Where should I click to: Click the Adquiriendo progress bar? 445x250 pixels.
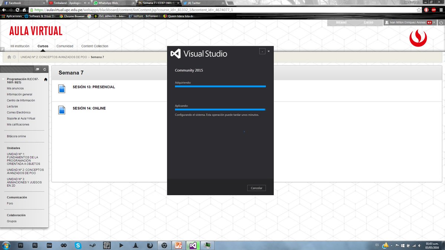point(220,86)
